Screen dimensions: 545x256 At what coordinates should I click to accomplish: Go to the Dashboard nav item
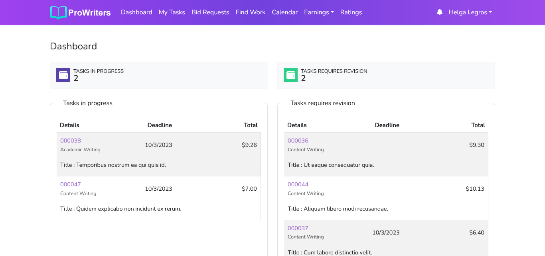(x=136, y=12)
